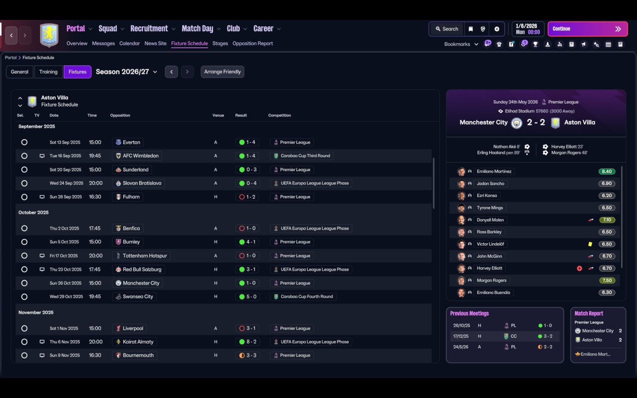Open the bookmark icon beside Search
Image resolution: width=637 pixels, height=398 pixels.
pyautogui.click(x=470, y=29)
